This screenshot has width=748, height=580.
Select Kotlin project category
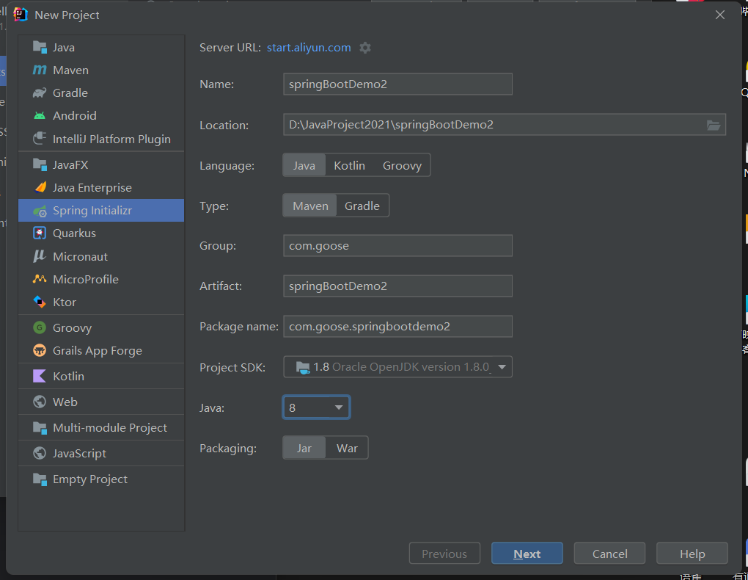[101, 376]
